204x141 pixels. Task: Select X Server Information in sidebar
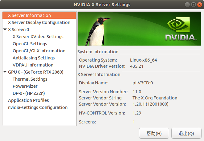[39, 15]
